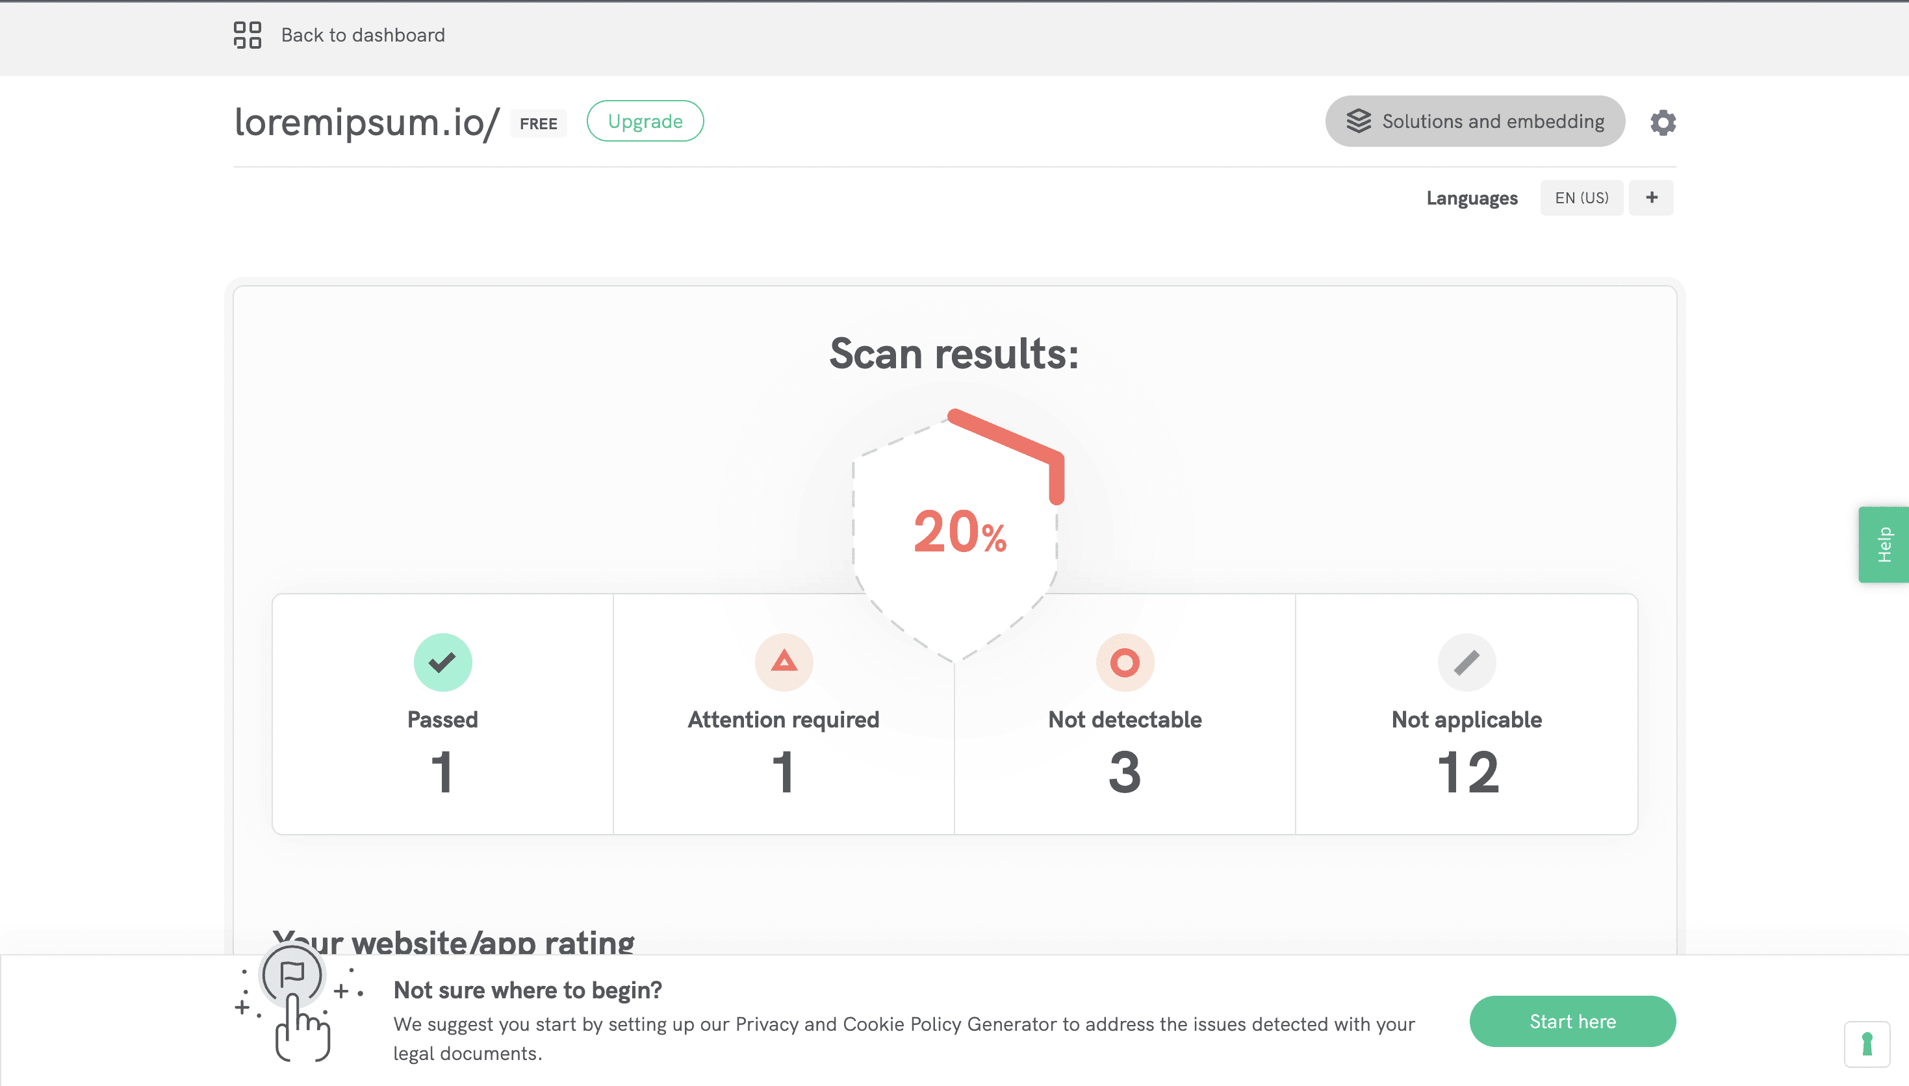The image size is (1909, 1086).
Task: Click the FREE plan badge
Action: 538,124
